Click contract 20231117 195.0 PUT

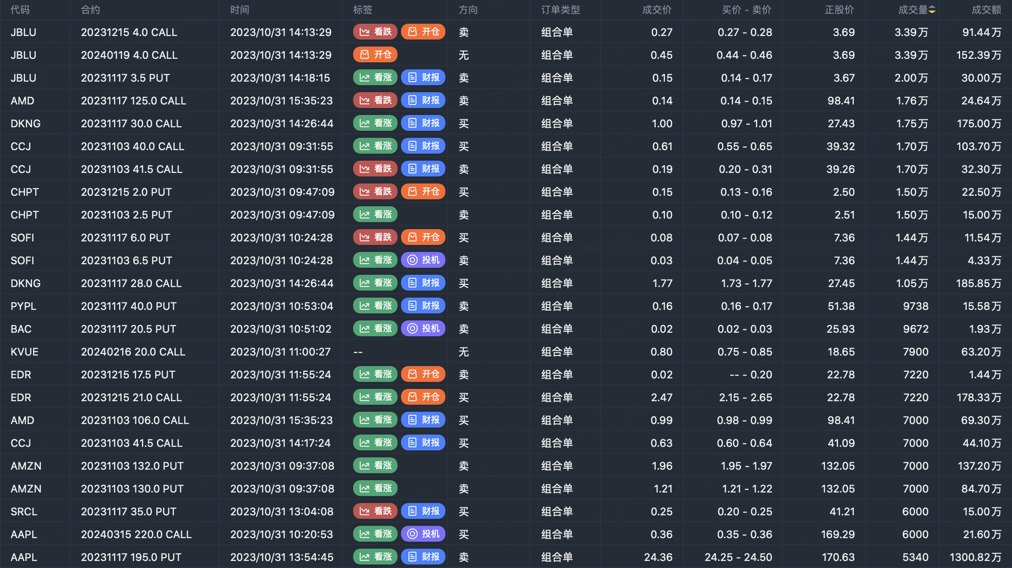pyautogui.click(x=131, y=557)
